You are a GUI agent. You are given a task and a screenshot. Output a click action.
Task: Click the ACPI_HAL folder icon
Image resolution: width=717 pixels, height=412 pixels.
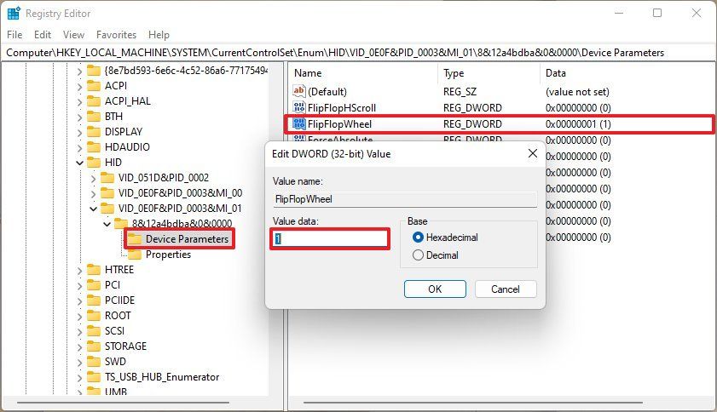(x=94, y=101)
